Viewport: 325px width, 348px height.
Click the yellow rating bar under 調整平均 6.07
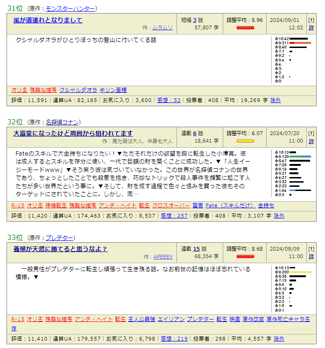pyautogui.click(x=245, y=141)
